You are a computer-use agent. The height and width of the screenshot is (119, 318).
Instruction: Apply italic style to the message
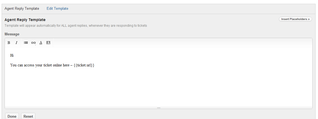tap(16, 43)
